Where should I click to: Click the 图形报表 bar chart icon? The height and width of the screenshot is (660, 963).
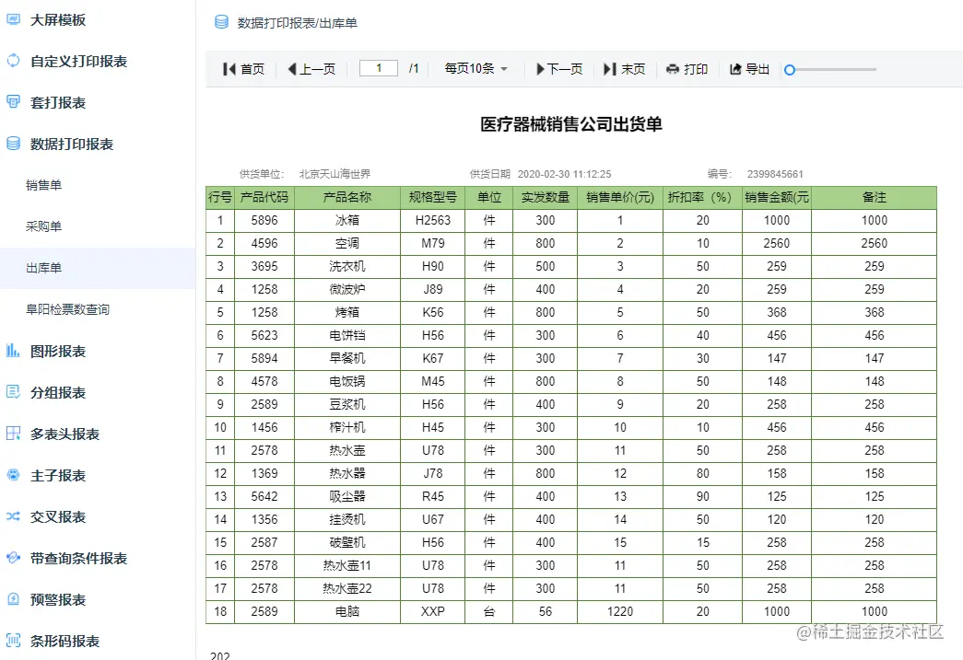(x=13, y=351)
